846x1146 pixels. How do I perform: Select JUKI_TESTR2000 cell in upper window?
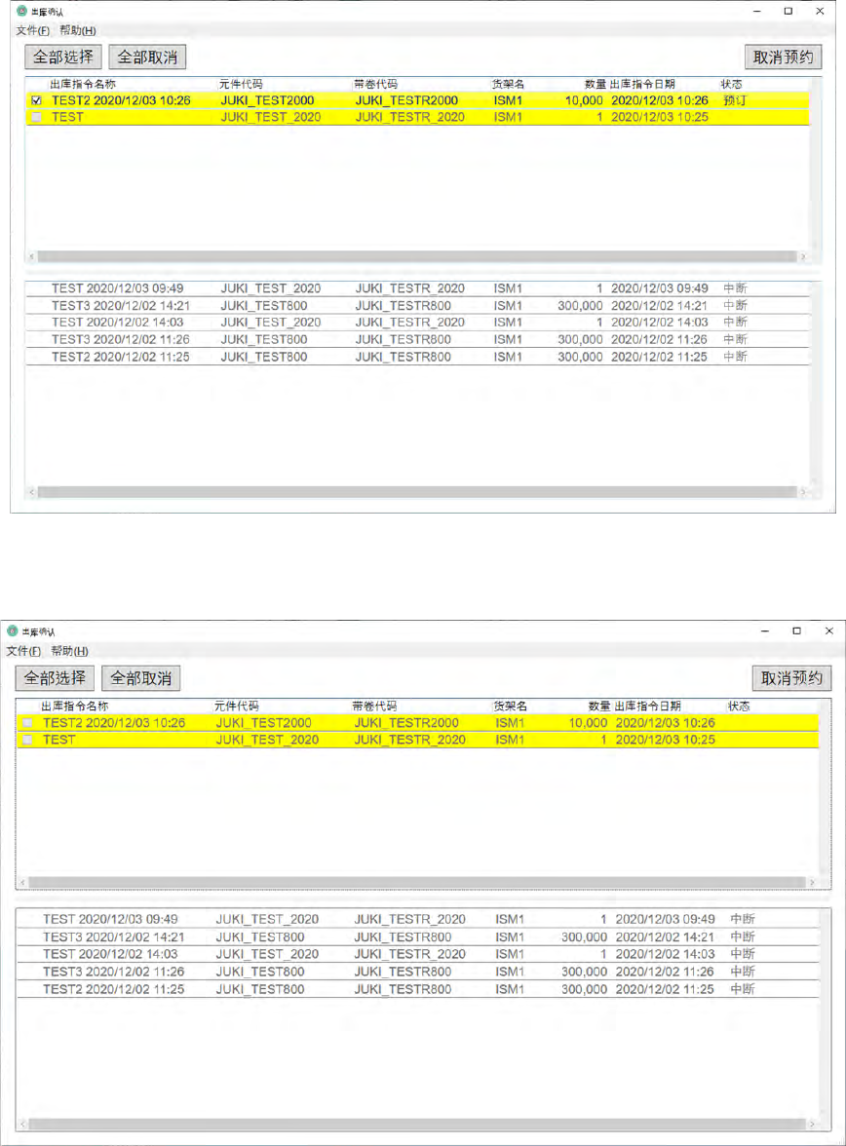pos(406,101)
